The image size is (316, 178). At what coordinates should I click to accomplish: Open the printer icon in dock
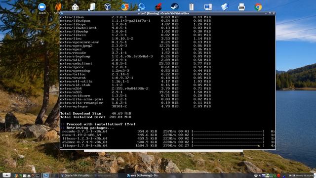tap(241, 7)
